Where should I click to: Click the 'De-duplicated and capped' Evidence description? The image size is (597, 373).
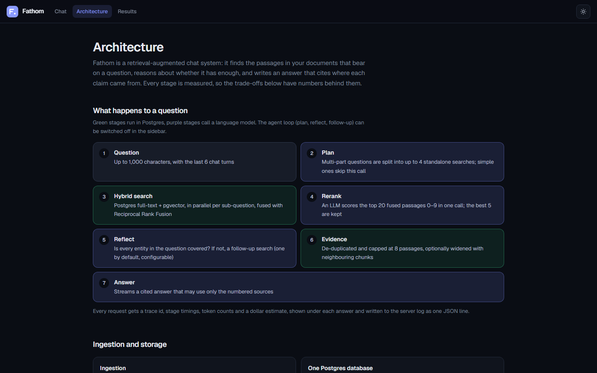(403, 253)
